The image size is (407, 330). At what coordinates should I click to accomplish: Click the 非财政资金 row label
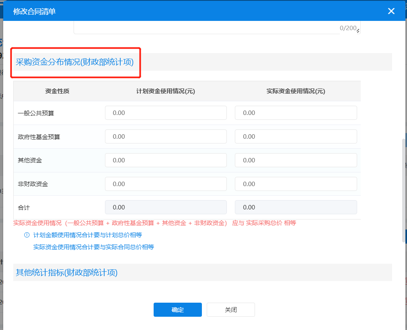[33, 184]
